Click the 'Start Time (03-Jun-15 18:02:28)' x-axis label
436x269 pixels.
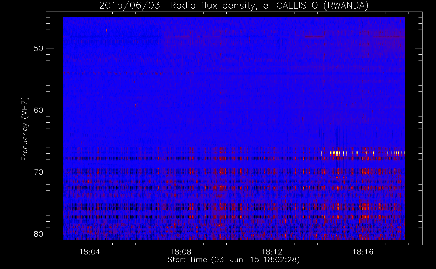coord(234,260)
